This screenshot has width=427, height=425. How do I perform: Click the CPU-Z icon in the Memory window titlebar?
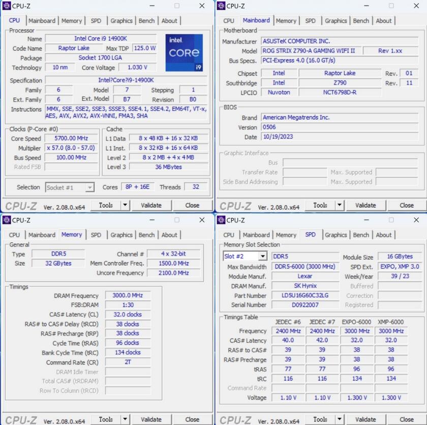pyautogui.click(x=6, y=220)
